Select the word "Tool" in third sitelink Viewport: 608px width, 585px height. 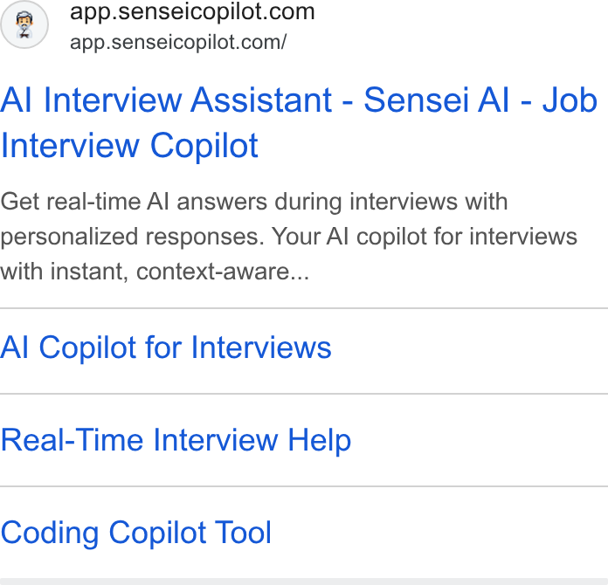tap(243, 533)
